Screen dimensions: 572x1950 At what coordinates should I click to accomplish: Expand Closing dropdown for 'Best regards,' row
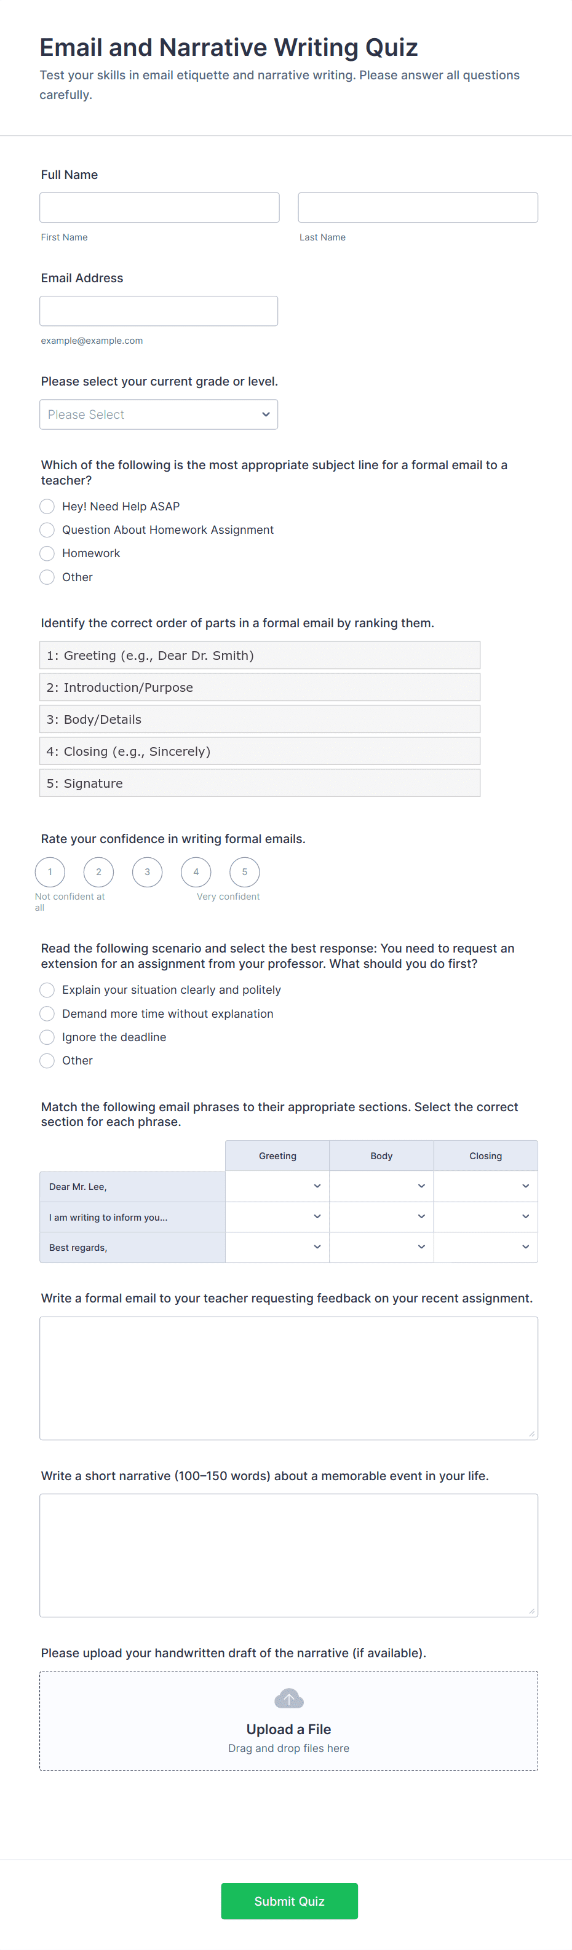click(486, 1246)
